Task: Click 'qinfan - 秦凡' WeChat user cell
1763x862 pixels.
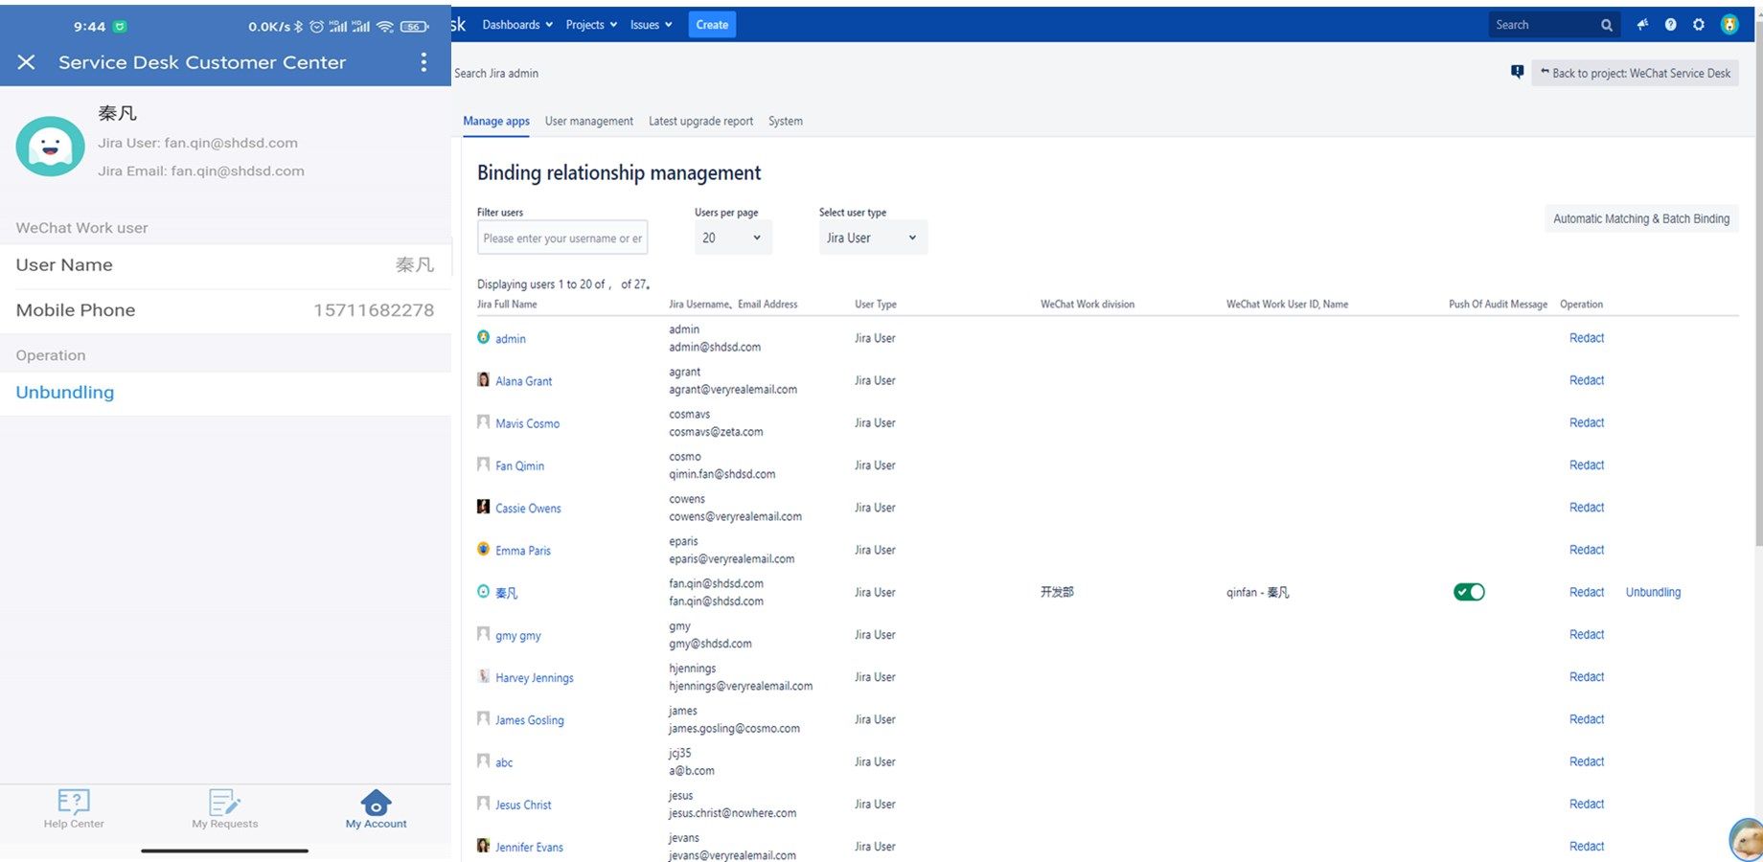Action: point(1258,592)
